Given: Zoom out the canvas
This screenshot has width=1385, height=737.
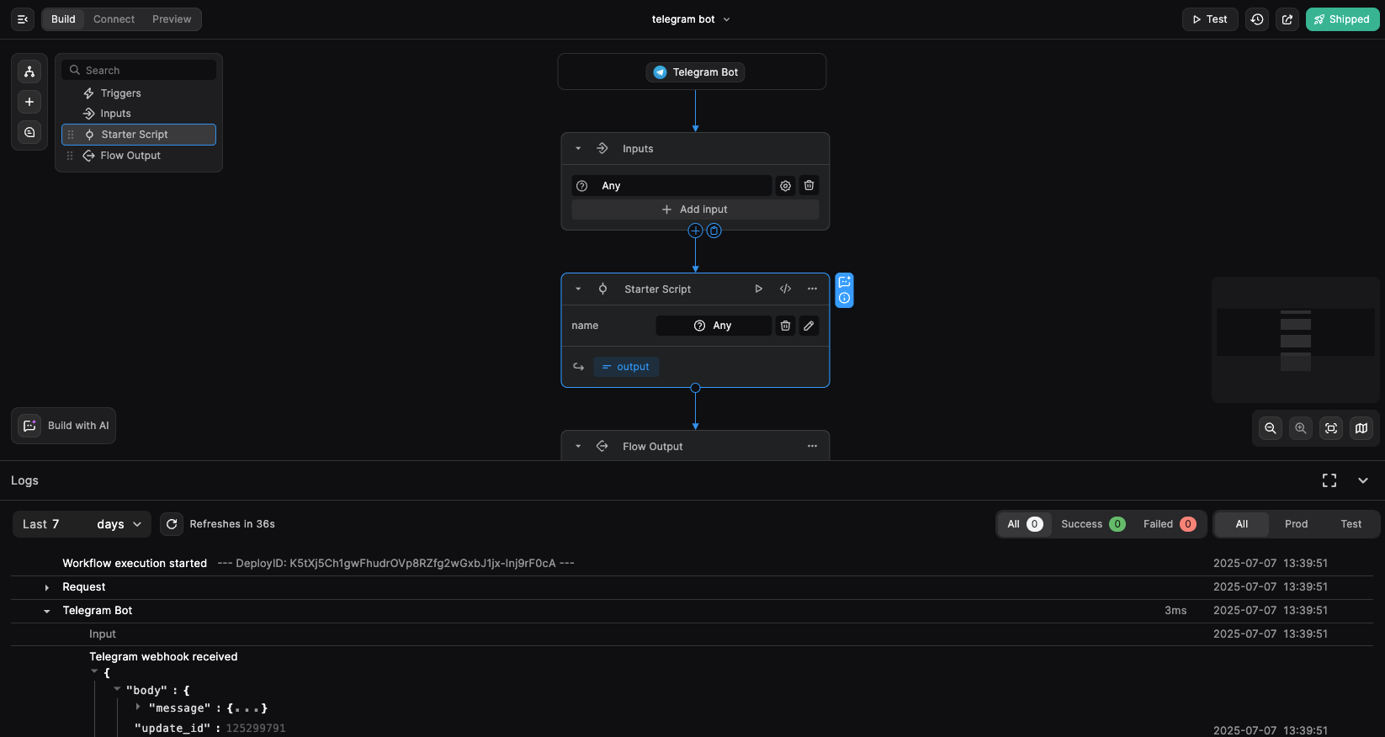Looking at the screenshot, I should 1271,428.
